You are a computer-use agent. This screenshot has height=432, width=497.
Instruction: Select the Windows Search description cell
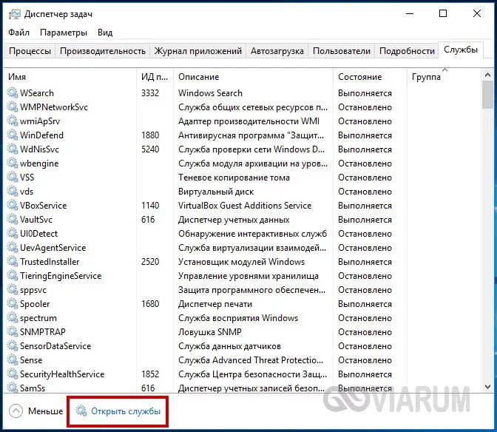tap(210, 93)
